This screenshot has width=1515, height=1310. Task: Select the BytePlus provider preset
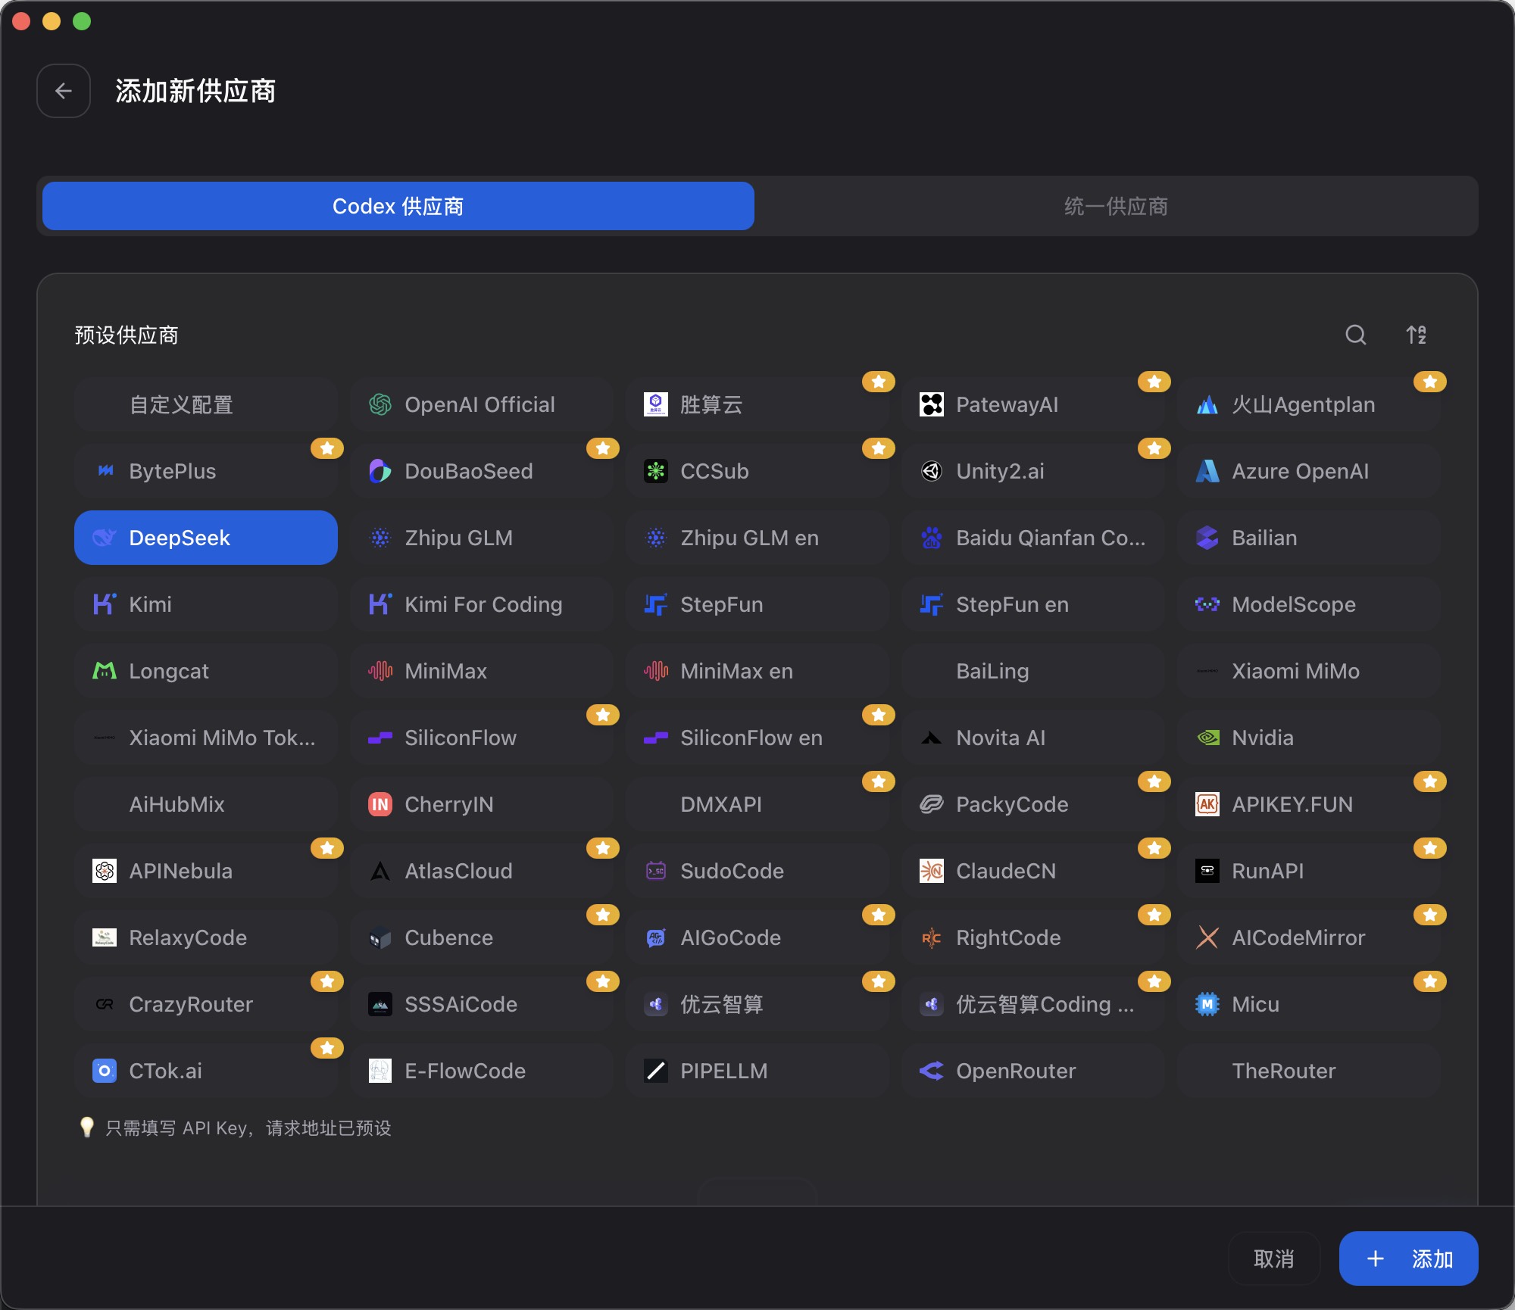[x=206, y=471]
